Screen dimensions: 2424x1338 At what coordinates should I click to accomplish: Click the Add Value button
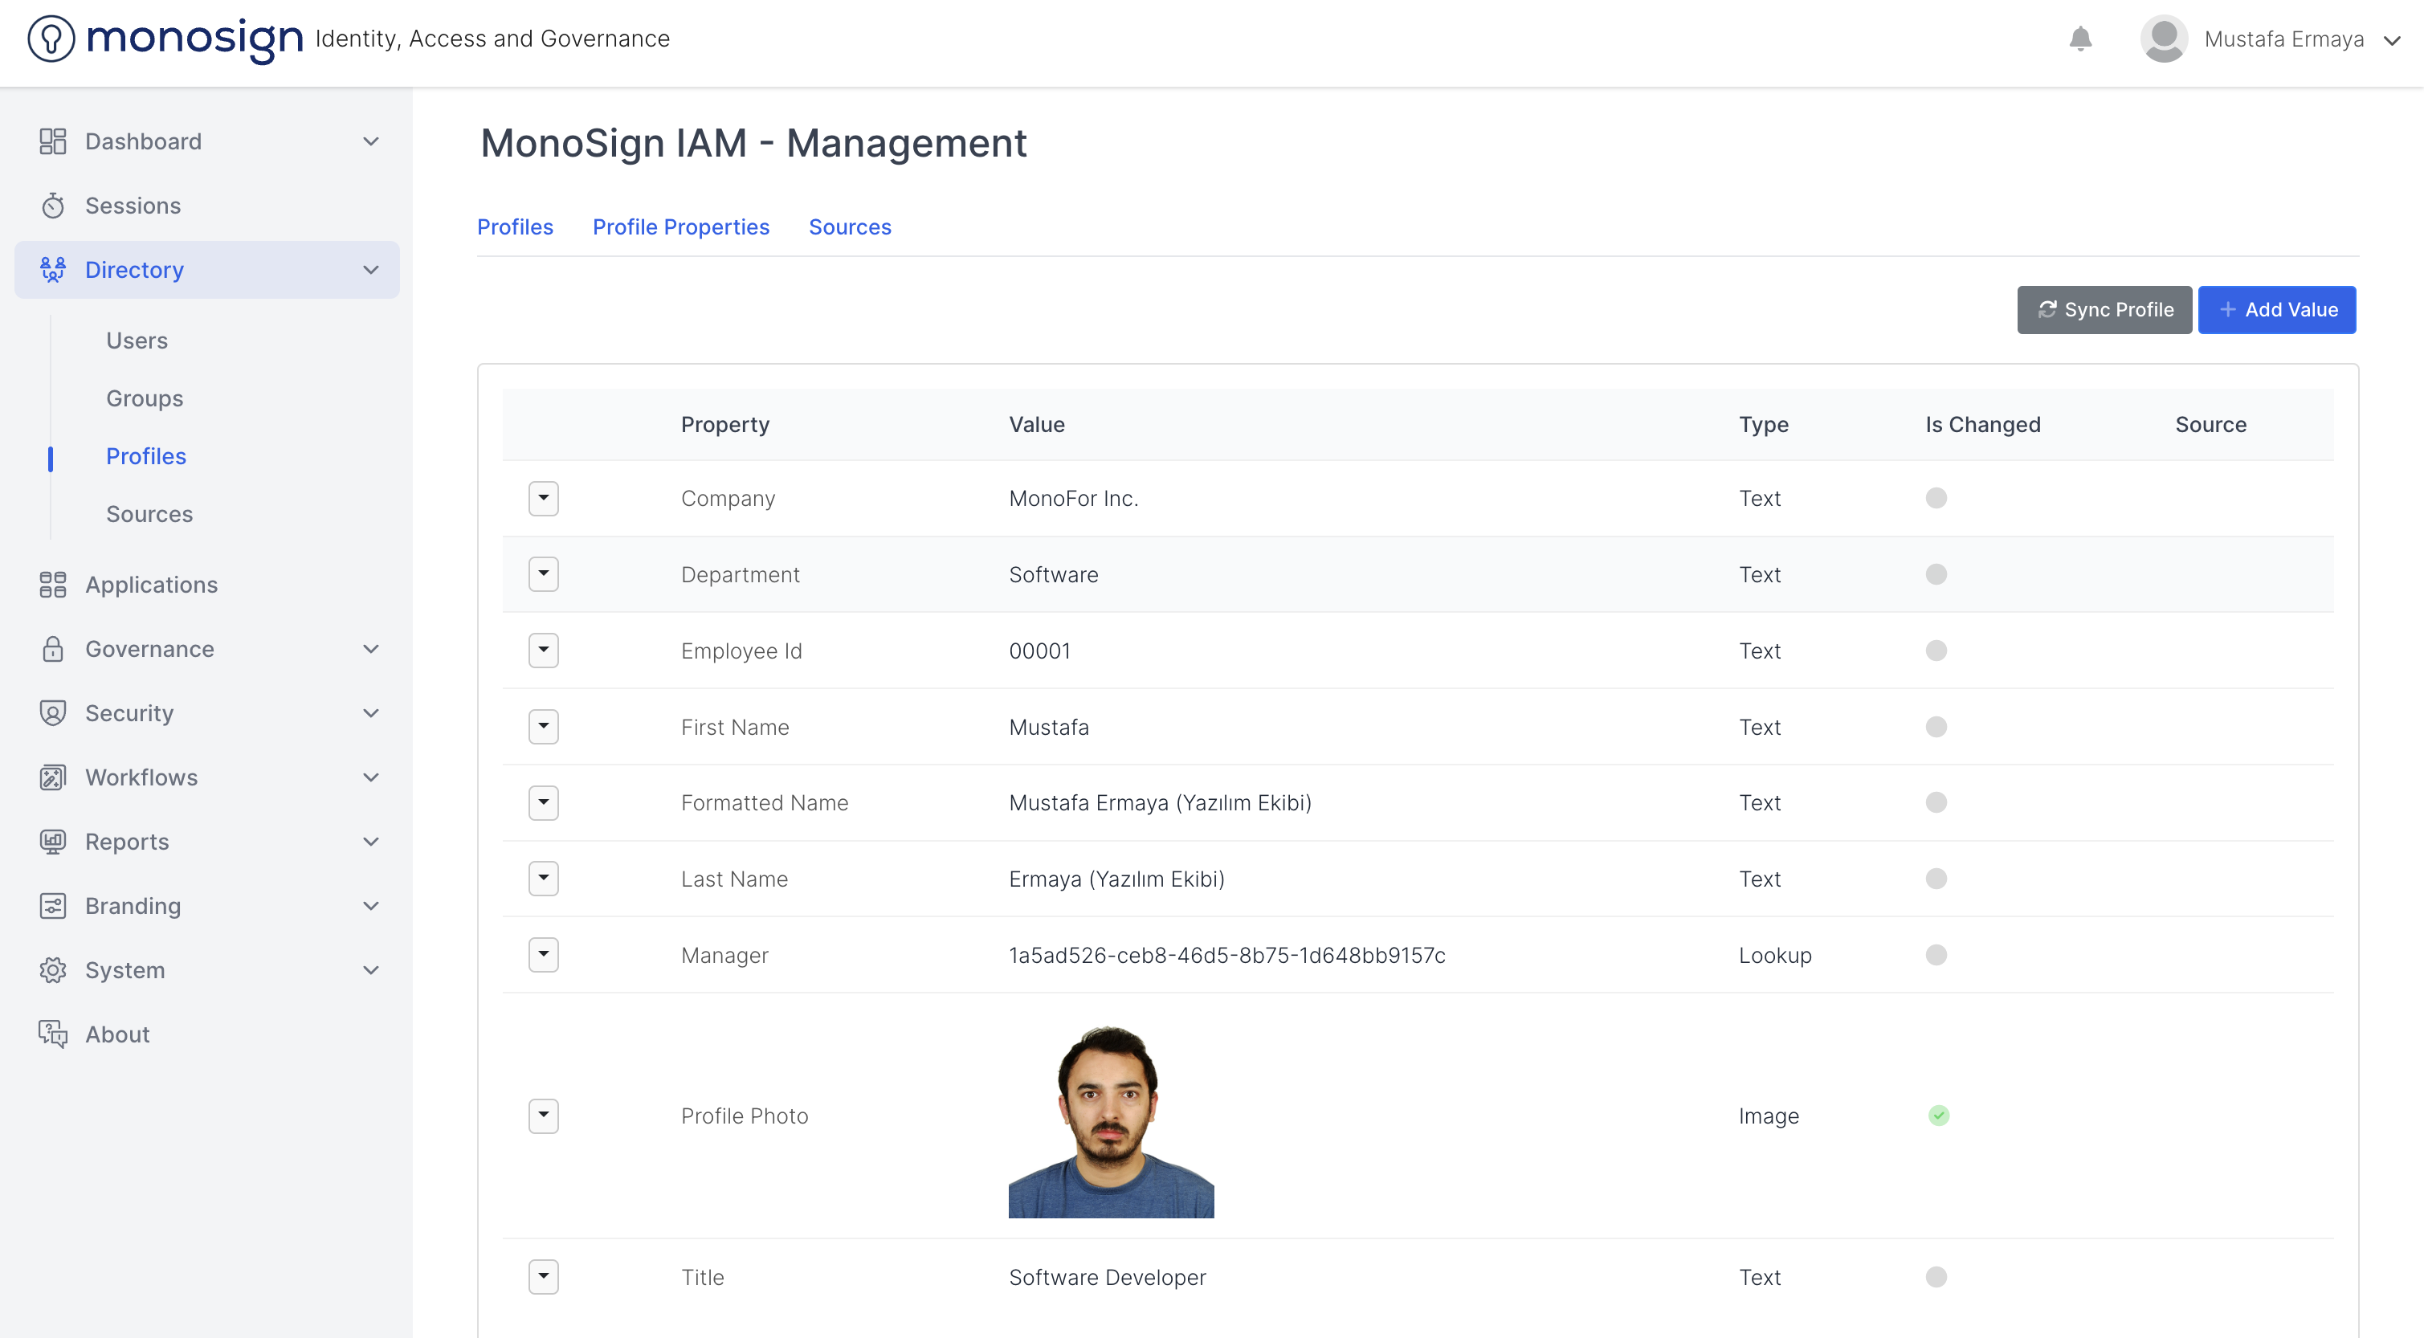point(2276,309)
